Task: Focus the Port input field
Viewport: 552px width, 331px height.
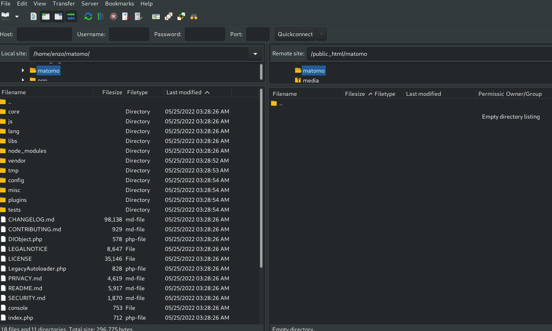Action: [x=258, y=34]
